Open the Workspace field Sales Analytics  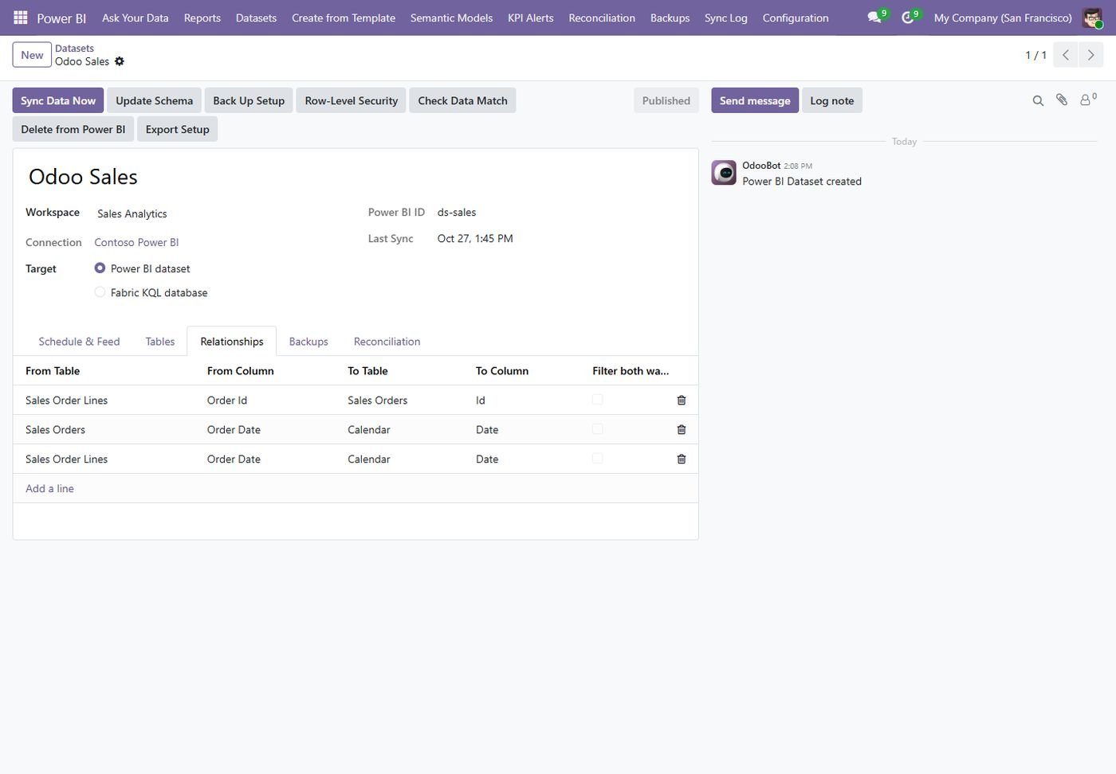[x=132, y=213]
